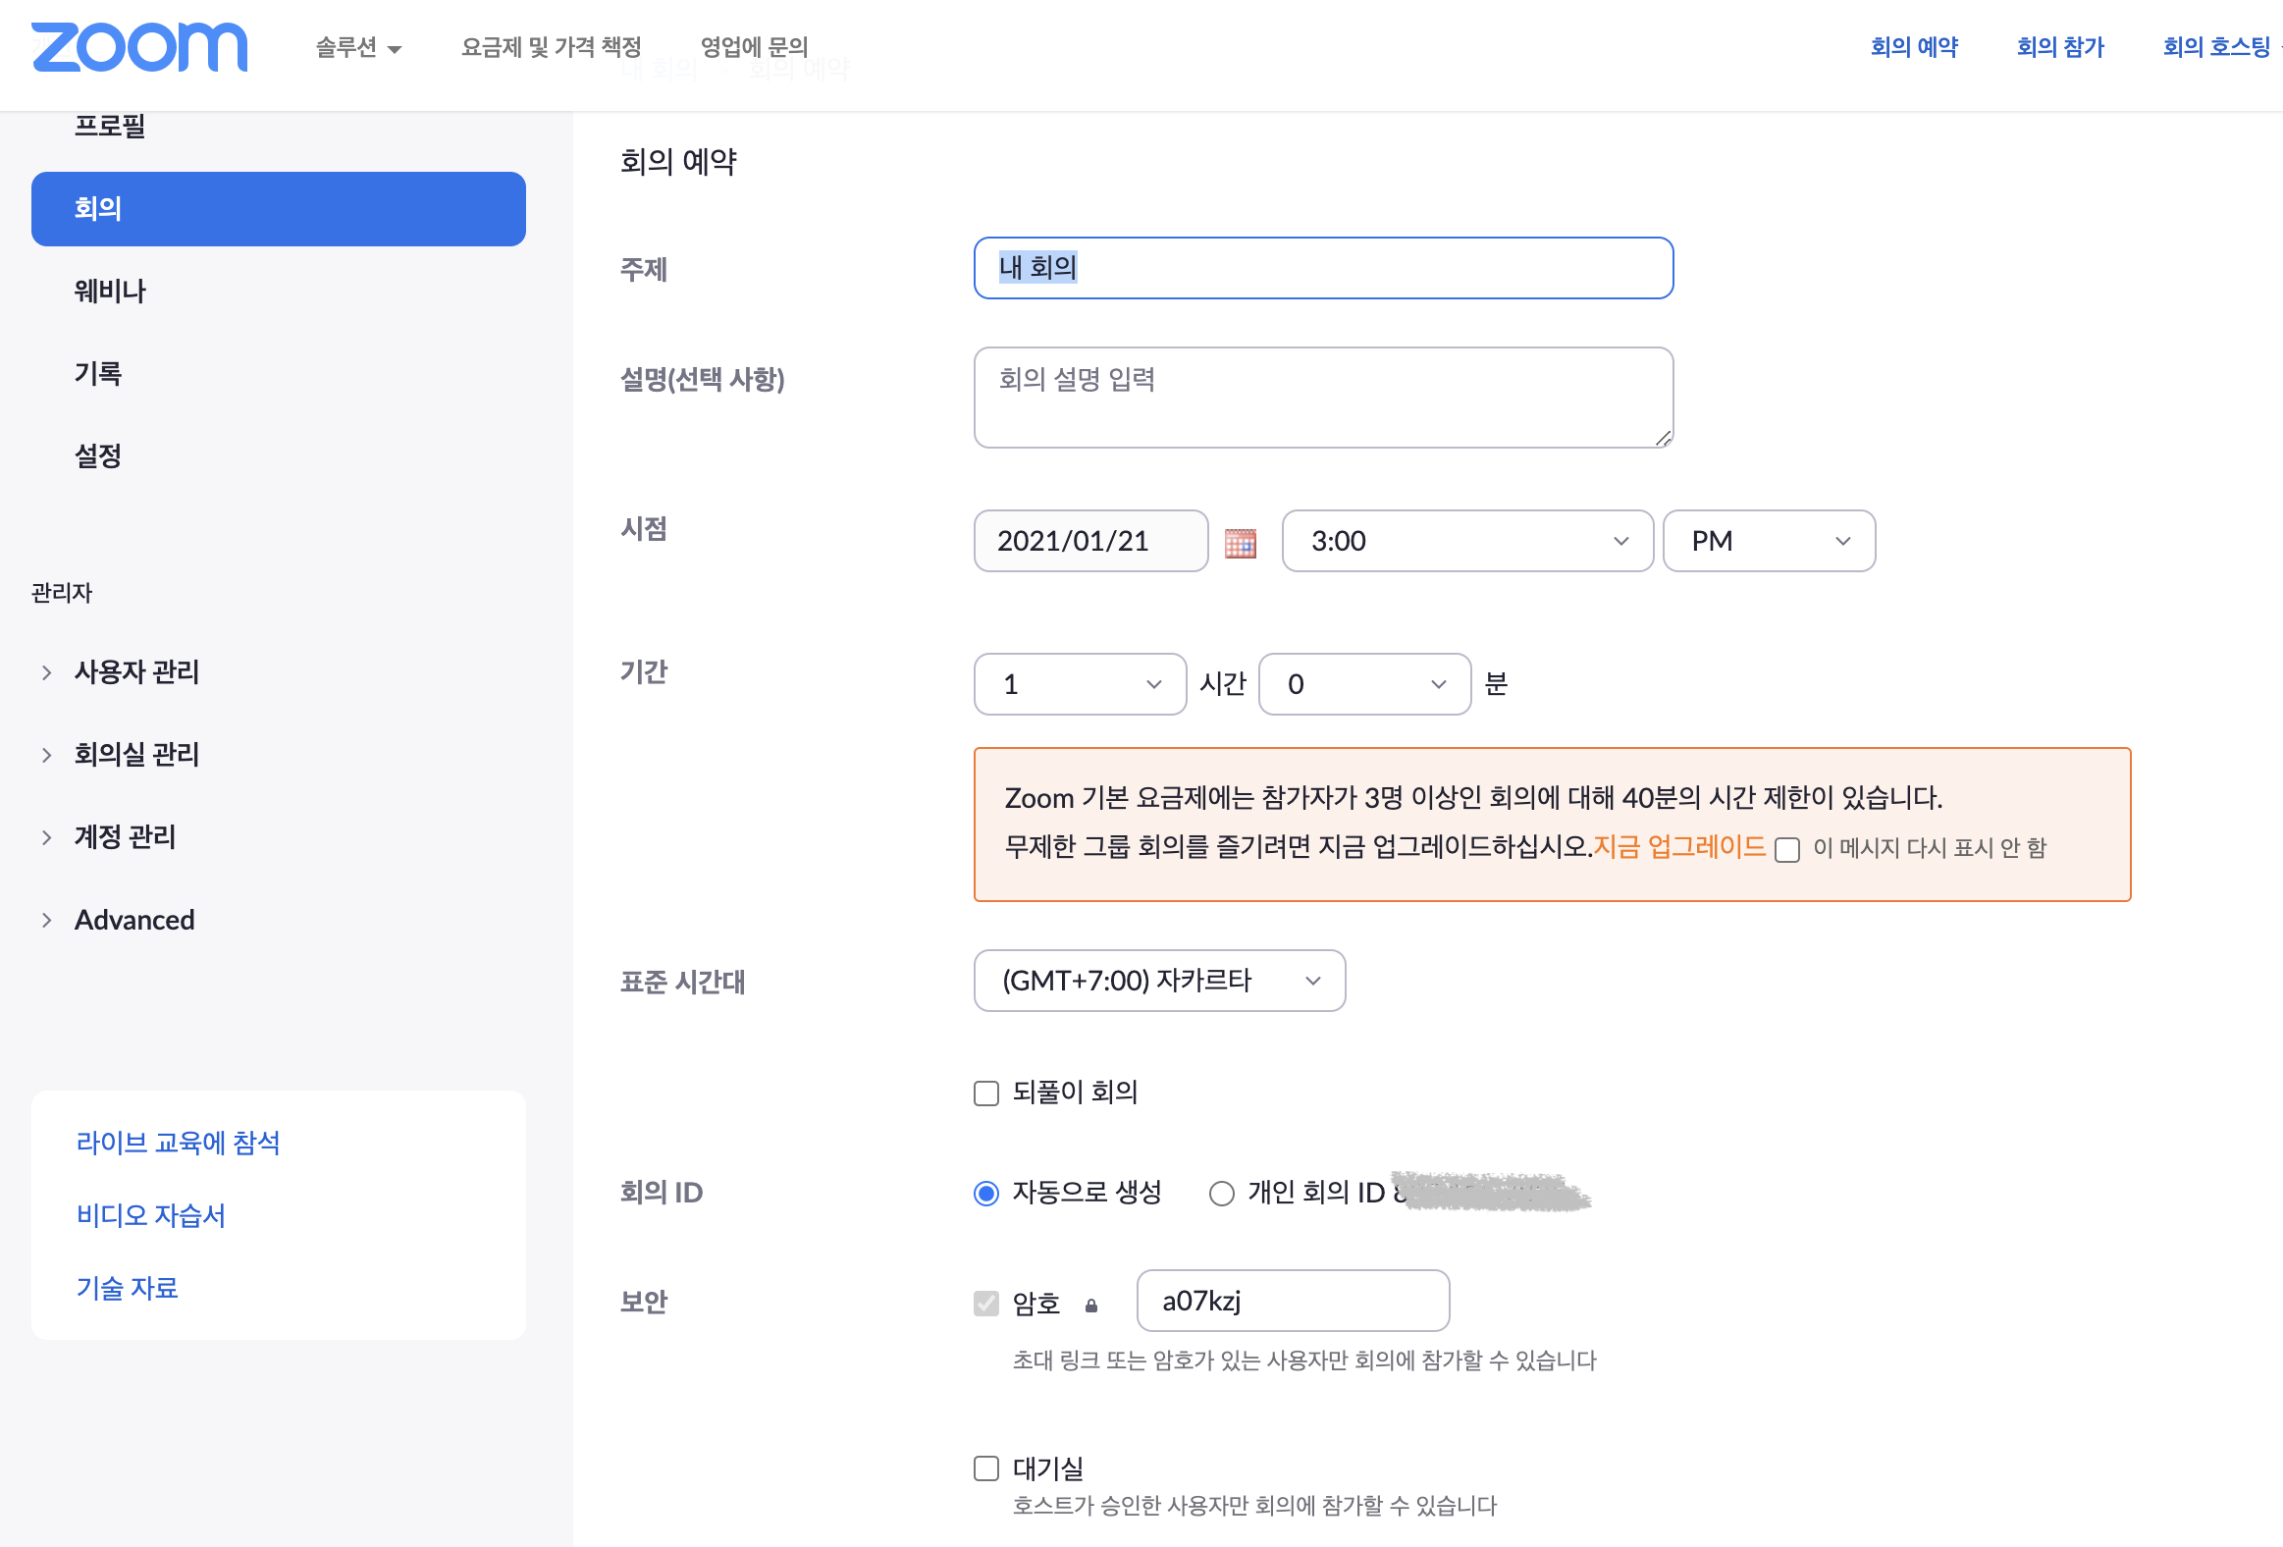This screenshot has height=1547, width=2283.
Task: Toggle the 되풀이 회의 checkbox
Action: click(x=985, y=1094)
